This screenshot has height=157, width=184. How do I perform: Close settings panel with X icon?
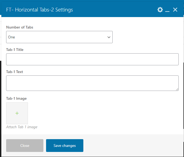point(175,10)
